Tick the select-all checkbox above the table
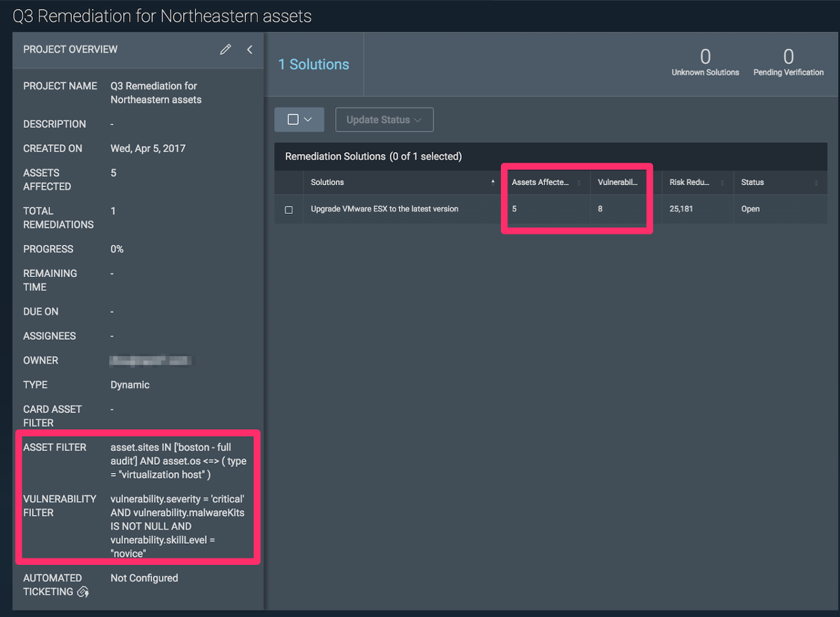The image size is (840, 617). [x=293, y=119]
